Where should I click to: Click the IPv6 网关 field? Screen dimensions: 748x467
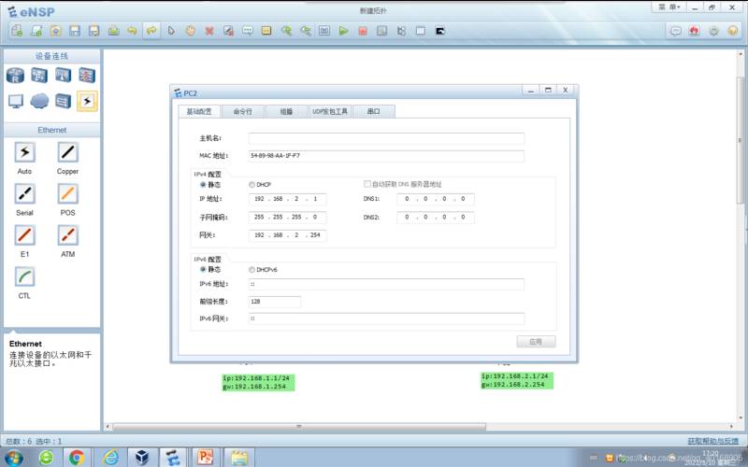tap(386, 318)
